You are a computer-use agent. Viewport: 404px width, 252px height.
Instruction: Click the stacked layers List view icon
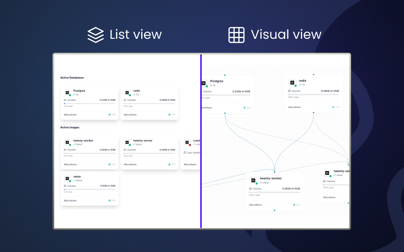pos(95,35)
